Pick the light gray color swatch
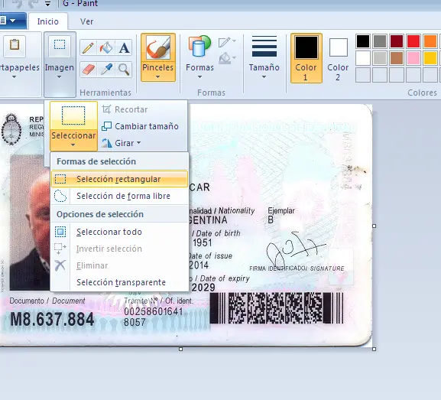The height and width of the screenshot is (400, 441). (x=380, y=58)
